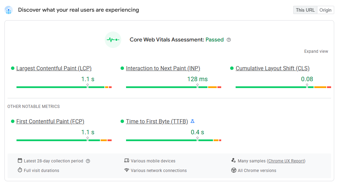Open First Contentful Paint (FCP) link
The height and width of the screenshot is (185, 339).
coord(50,121)
